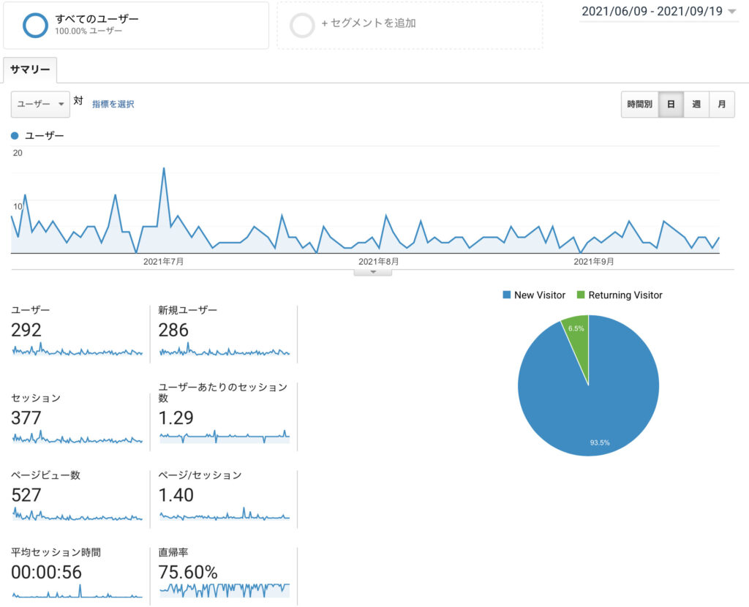Click the highest peak on the users chart
This screenshot has width=749, height=607.
tap(164, 168)
